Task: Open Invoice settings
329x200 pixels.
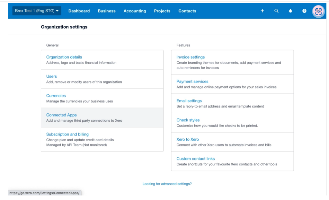Action: [x=191, y=57]
